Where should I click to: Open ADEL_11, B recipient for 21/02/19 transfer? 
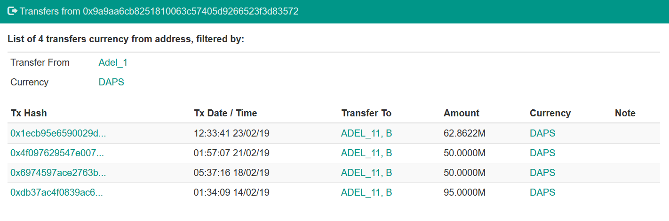click(366, 153)
